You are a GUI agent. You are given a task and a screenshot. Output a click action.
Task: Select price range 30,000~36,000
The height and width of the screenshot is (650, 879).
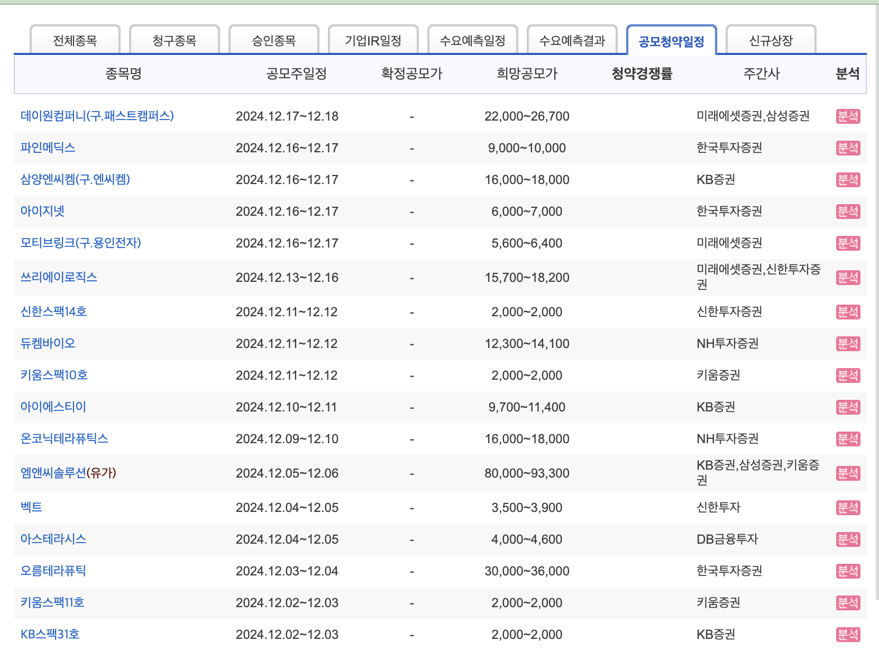point(527,571)
